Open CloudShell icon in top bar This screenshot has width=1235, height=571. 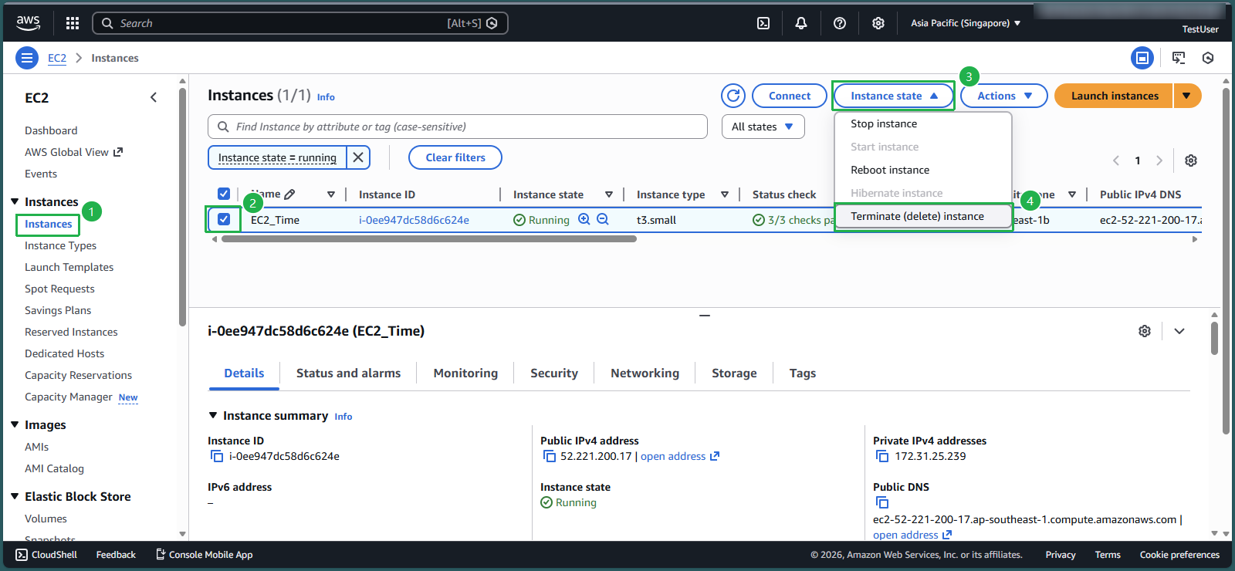(x=763, y=23)
